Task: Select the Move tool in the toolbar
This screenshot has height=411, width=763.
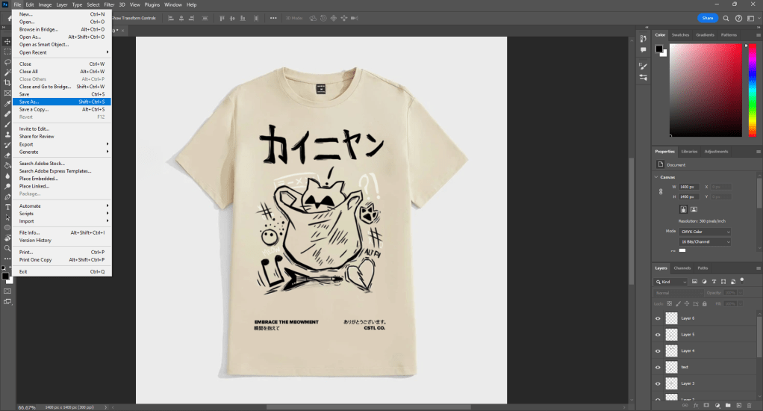Action: click(7, 42)
